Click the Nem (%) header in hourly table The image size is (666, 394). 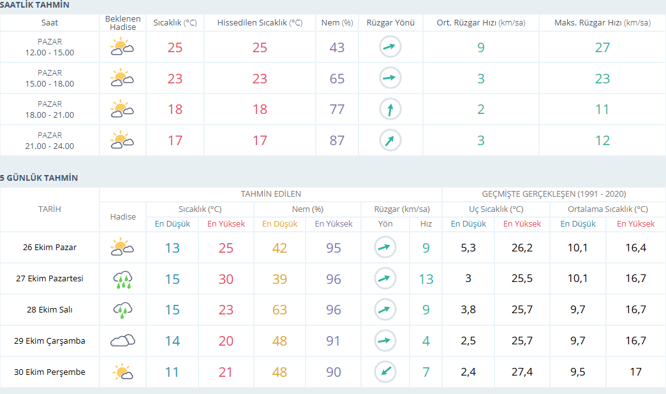337,23
